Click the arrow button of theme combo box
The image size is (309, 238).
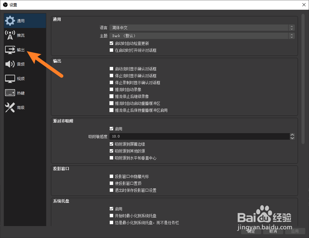click(x=292, y=36)
